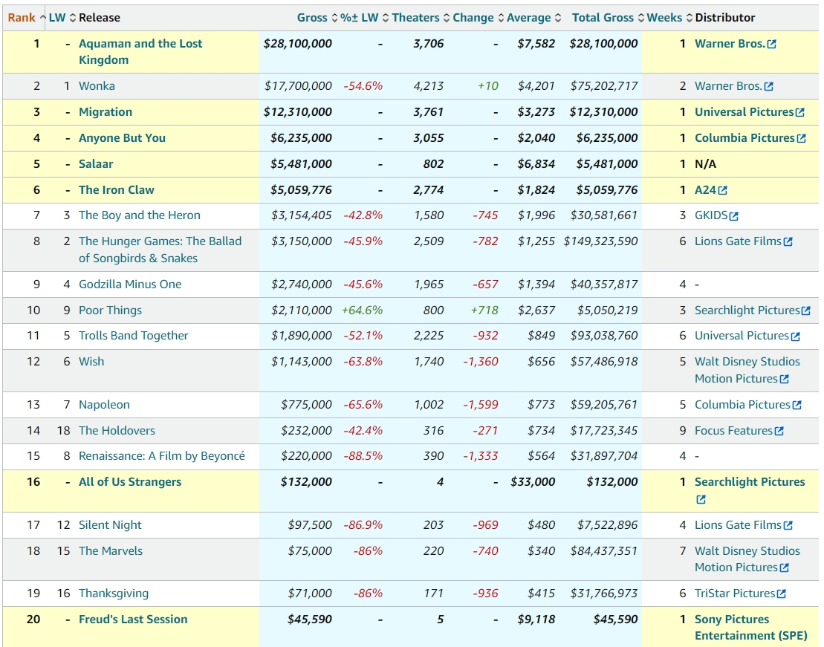Viewport: 824px width, 647px height.
Task: Sort table by Total Gross column
Action: tap(608, 18)
